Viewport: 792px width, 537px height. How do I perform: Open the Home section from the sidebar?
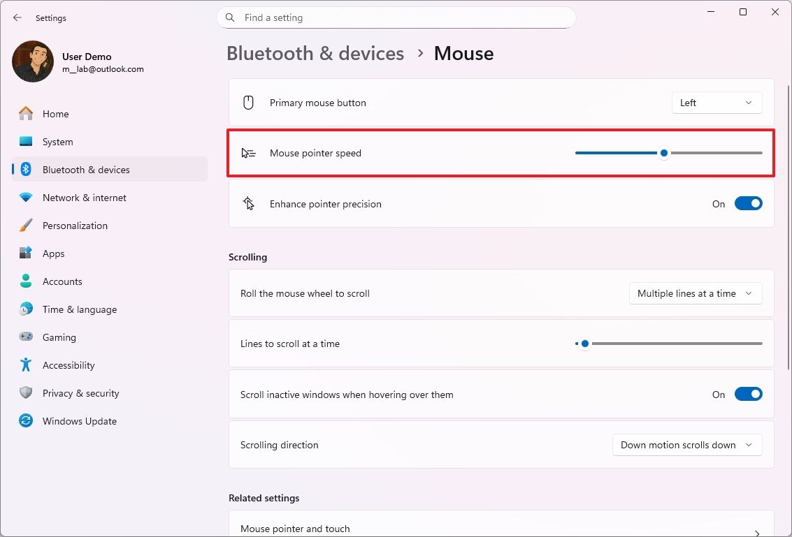[55, 113]
